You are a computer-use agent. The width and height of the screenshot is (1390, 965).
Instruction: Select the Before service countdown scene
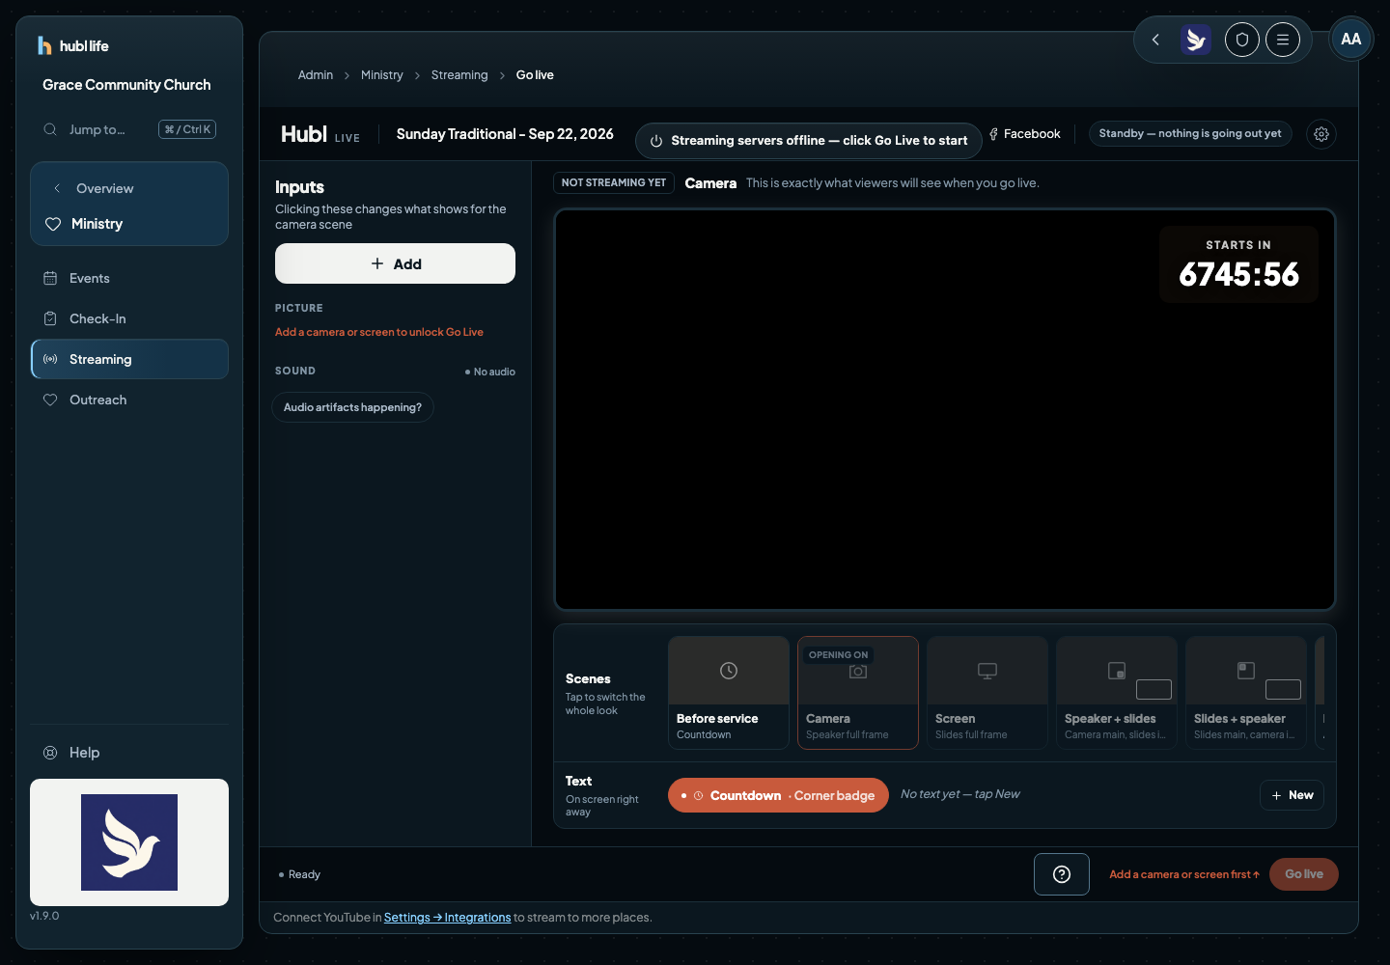pyautogui.click(x=729, y=693)
